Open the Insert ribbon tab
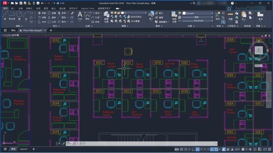This screenshot has height=153, width=273. pos(13,8)
